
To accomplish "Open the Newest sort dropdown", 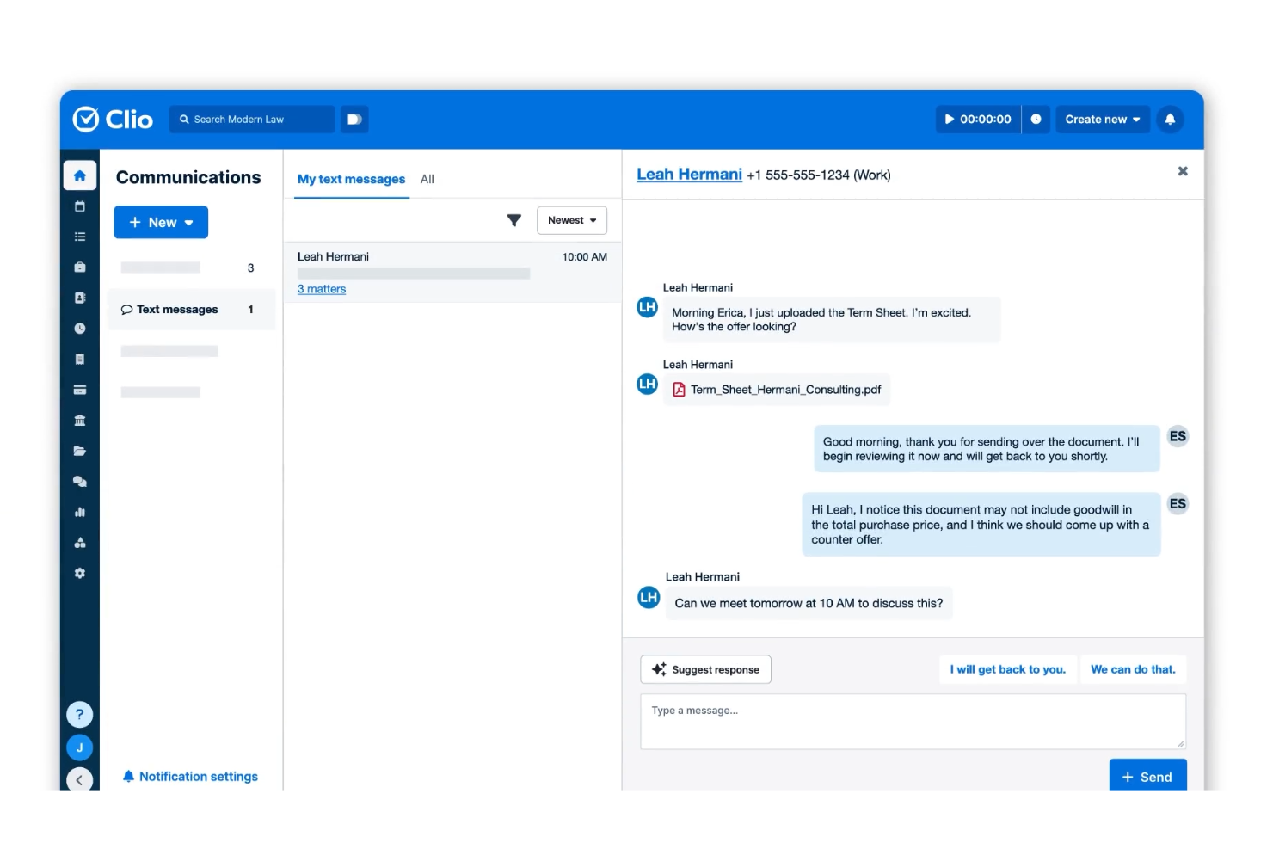I will pyautogui.click(x=571, y=220).
